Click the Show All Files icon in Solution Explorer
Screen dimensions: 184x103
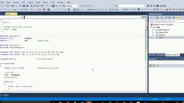pyautogui.click(x=170, y=18)
